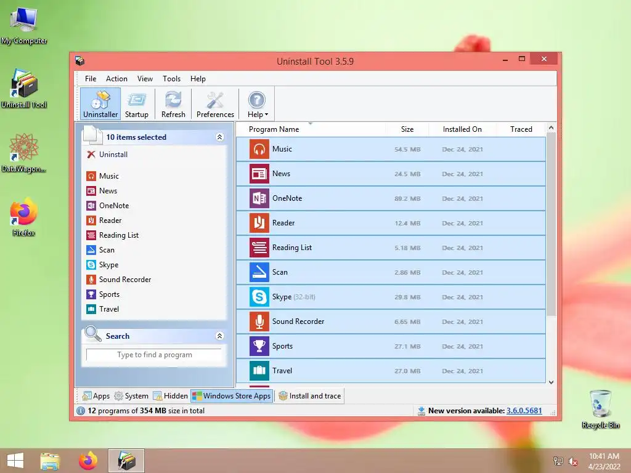The image size is (631, 473).
Task: Open the File menu
Action: pyautogui.click(x=91, y=79)
